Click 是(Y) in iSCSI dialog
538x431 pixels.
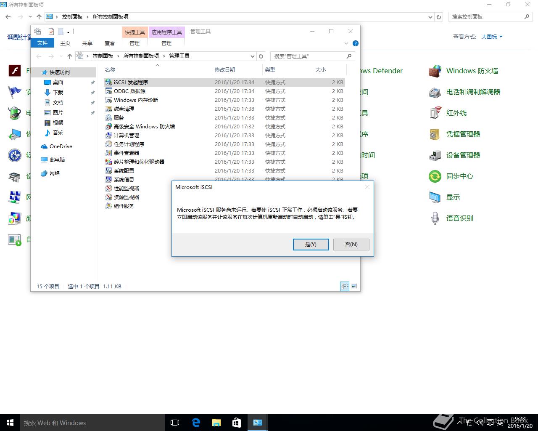pos(311,244)
